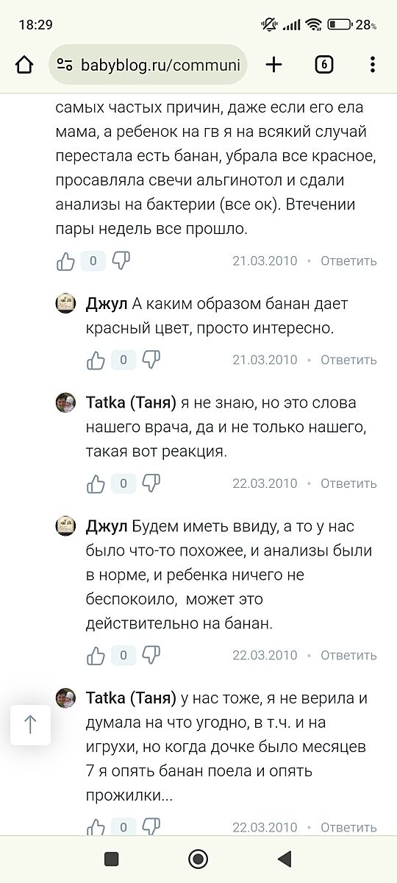Image resolution: width=397 pixels, height=883 pixels.
Task: Like Tatka's comment about слова нашего врача
Action: click(96, 483)
